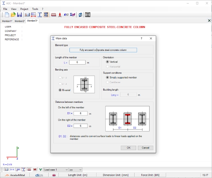This screenshot has height=178, width=212.
Task: Switch to the Member2* tab
Action: click(20, 21)
